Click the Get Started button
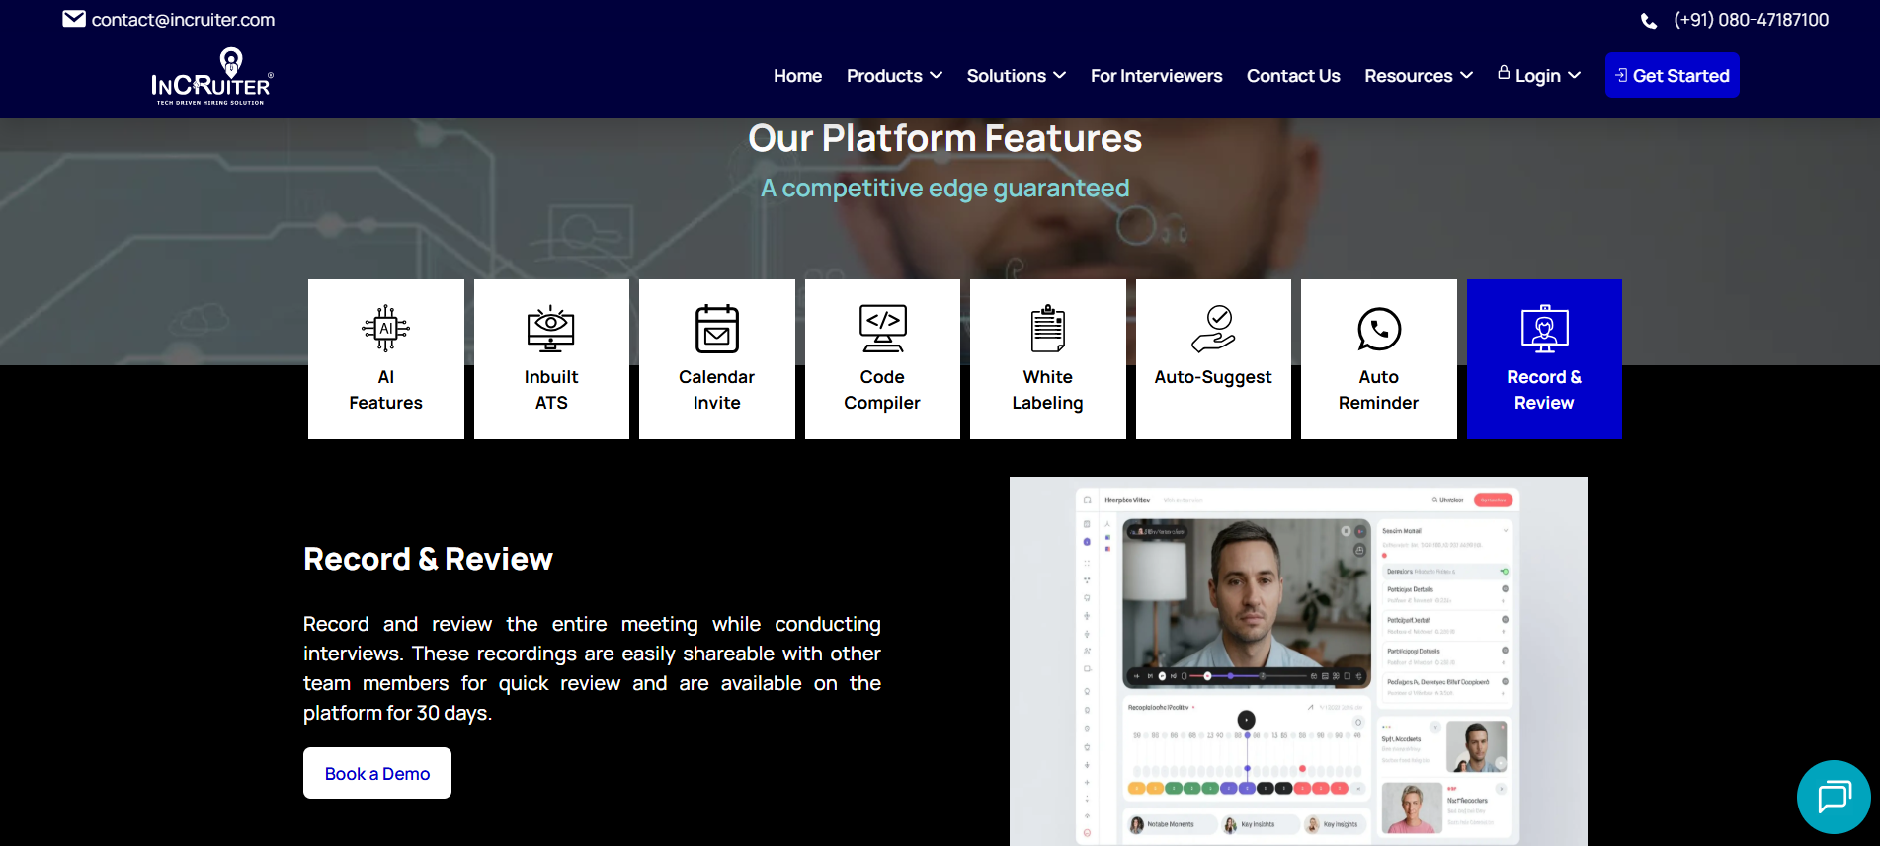The width and height of the screenshot is (1880, 846). tap(1672, 76)
